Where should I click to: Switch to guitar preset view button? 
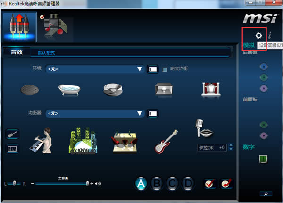pyautogui.click(x=12, y=134)
